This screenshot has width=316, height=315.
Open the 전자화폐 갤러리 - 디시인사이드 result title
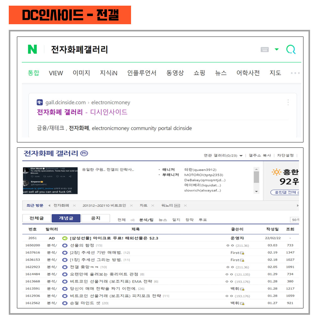82,112
